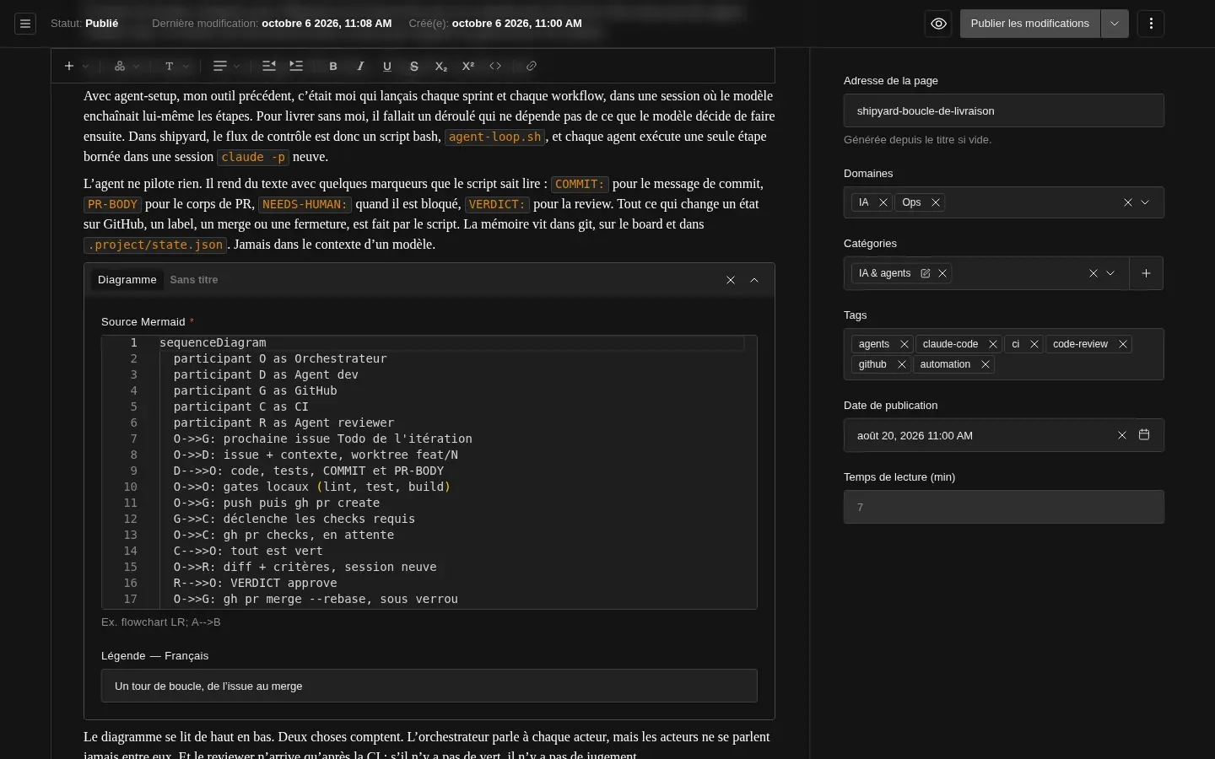The height and width of the screenshot is (759, 1215).
Task: Remove the claude-code tag
Action: [993, 344]
